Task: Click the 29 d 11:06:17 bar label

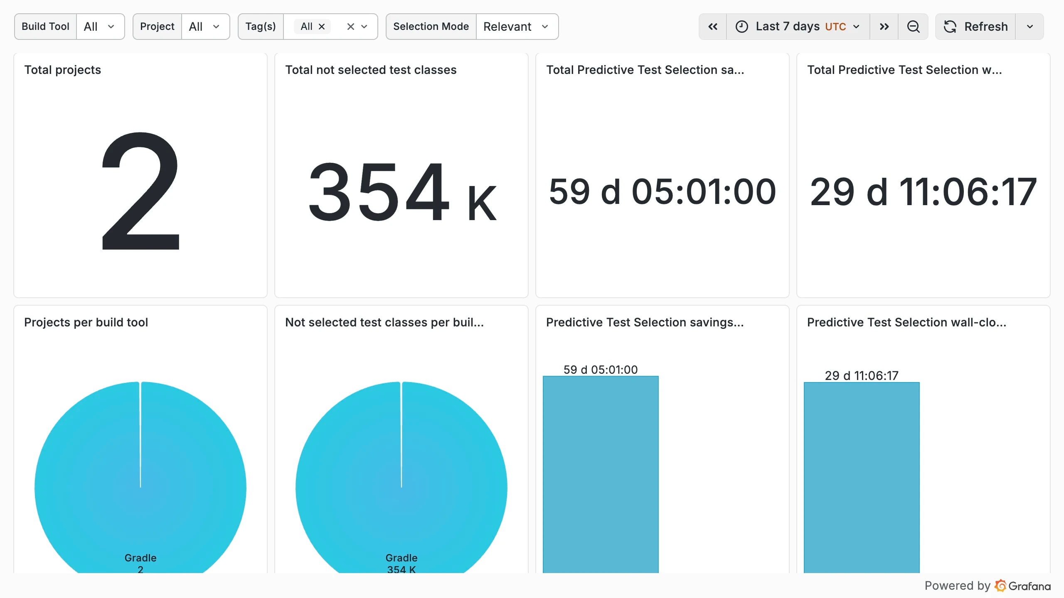Action: (862, 376)
